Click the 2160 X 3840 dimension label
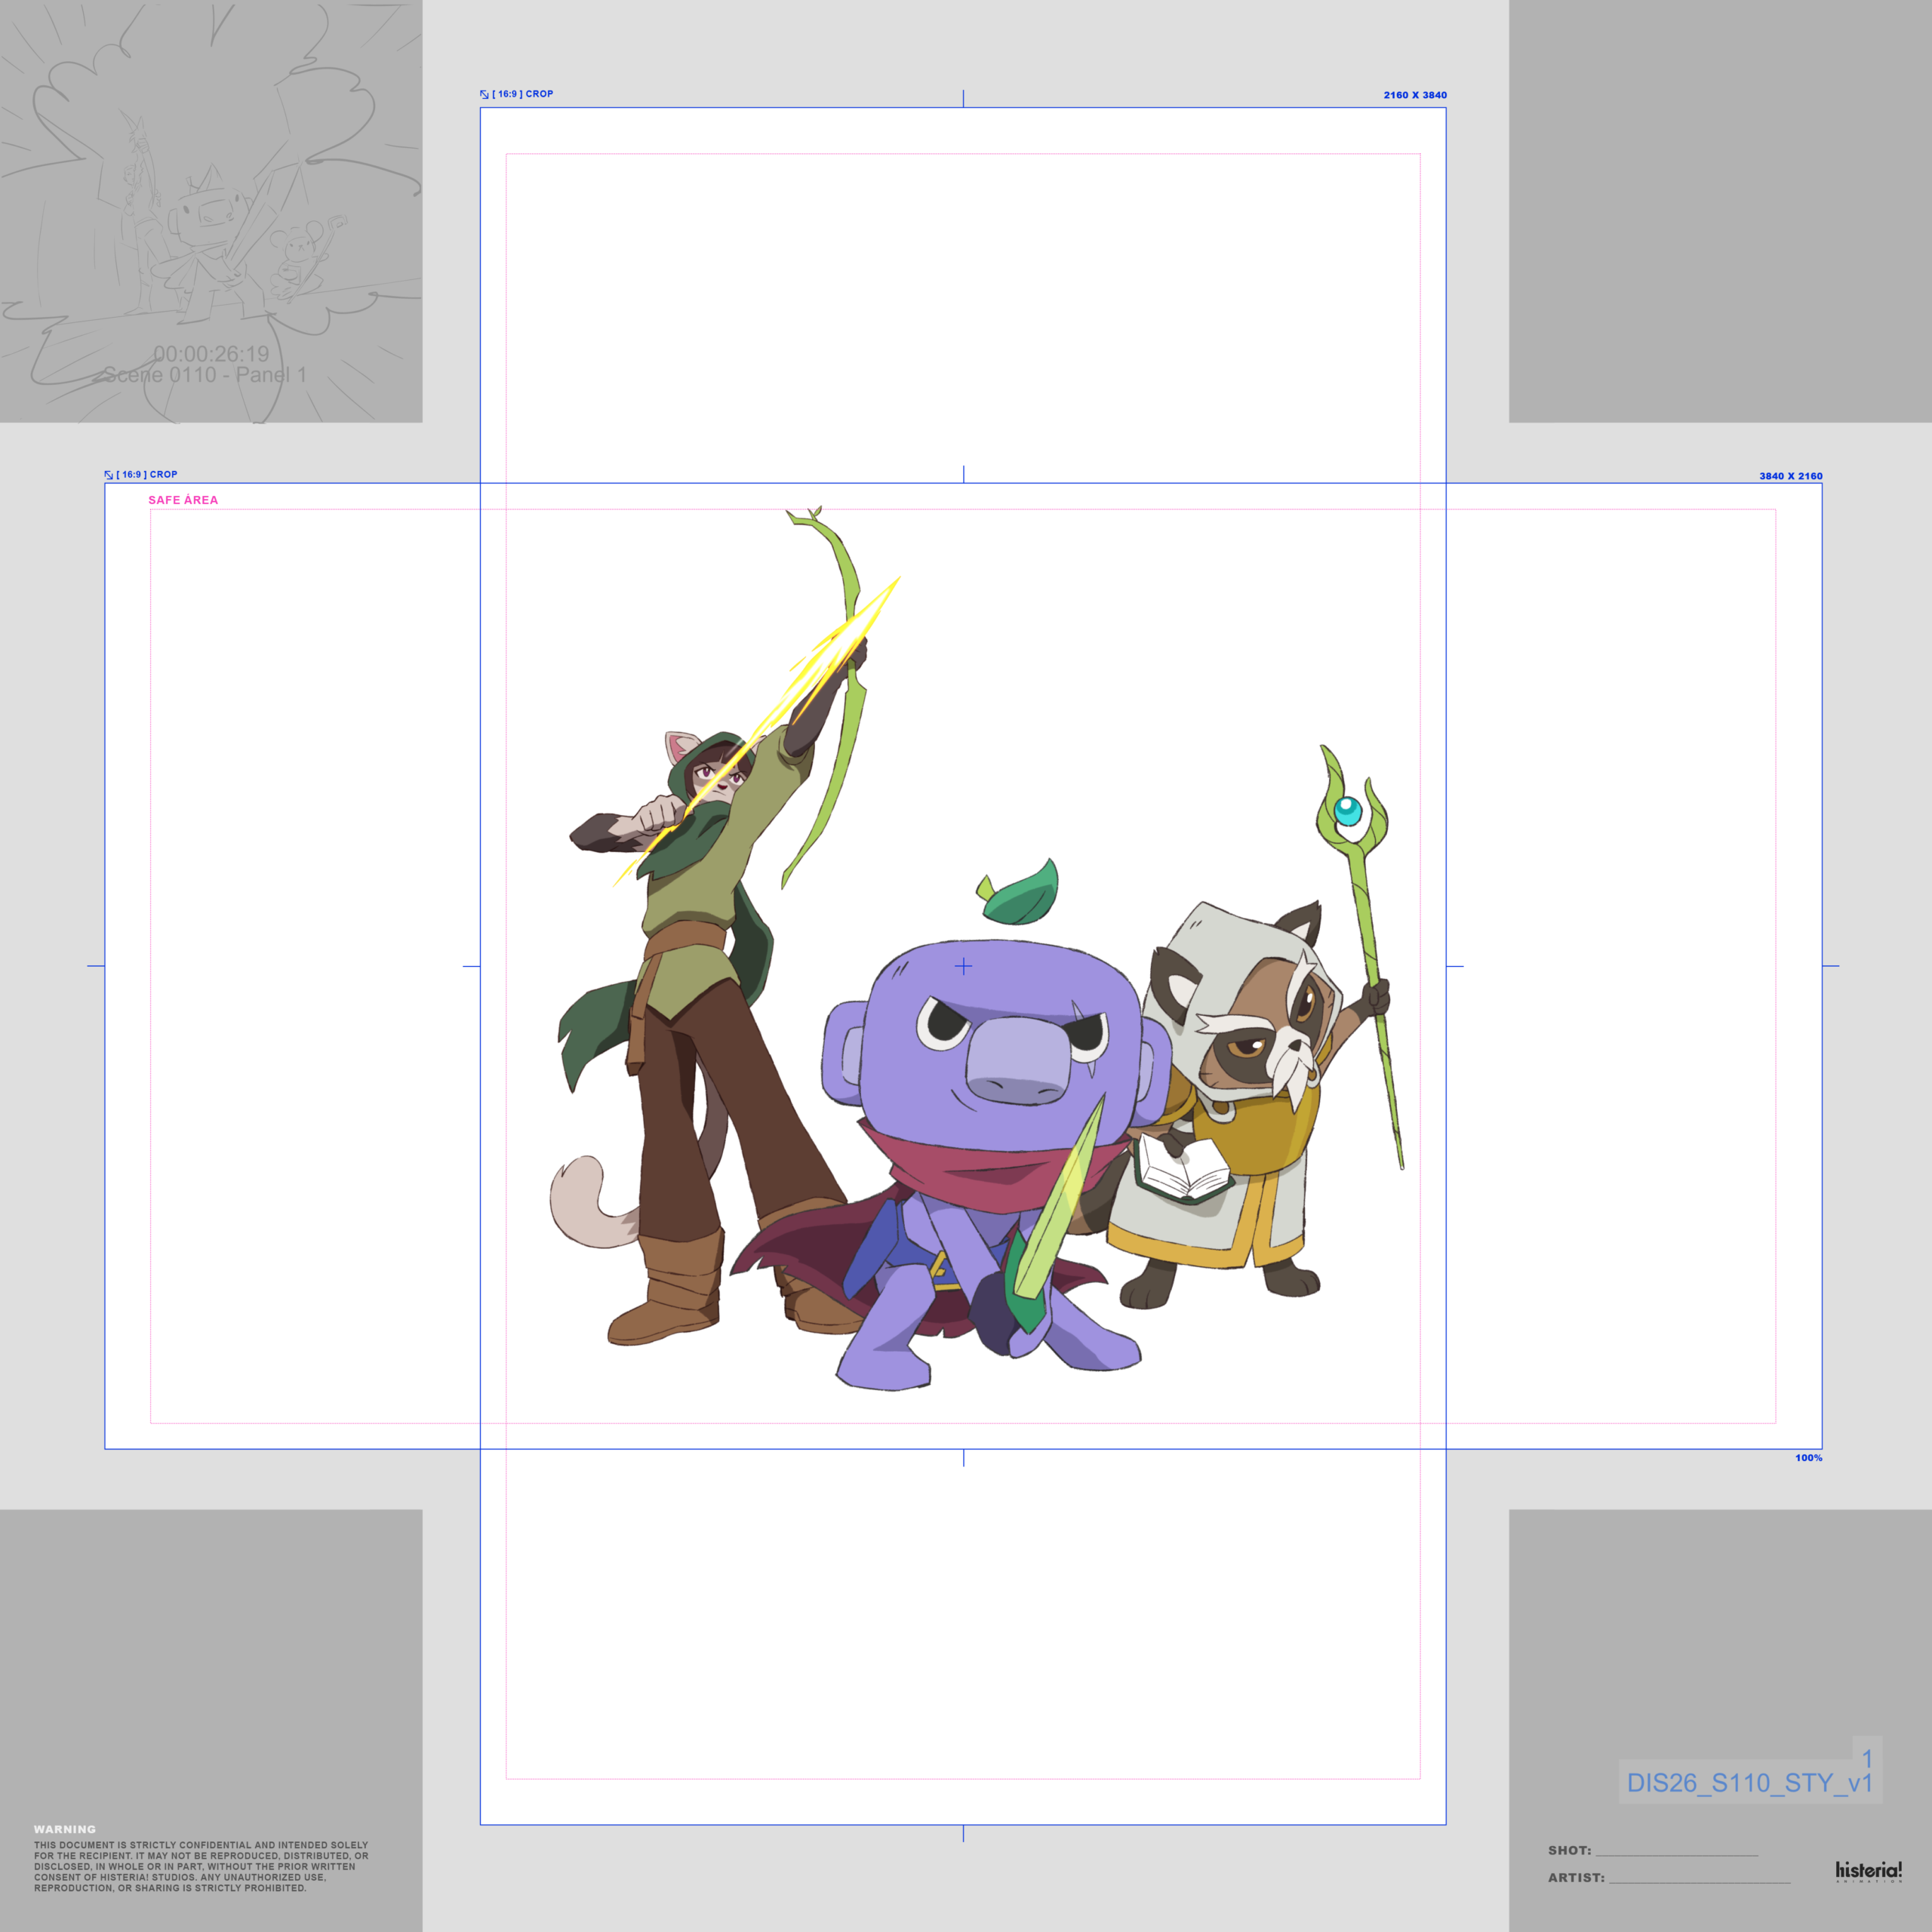Image resolution: width=1932 pixels, height=1932 pixels. tap(1415, 95)
